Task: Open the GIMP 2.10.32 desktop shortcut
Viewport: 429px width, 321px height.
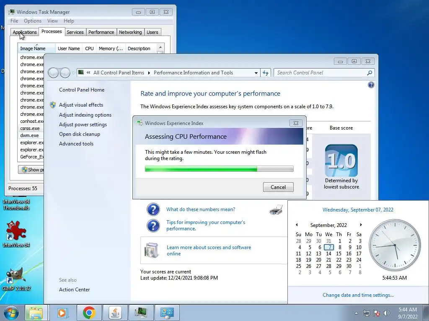Action: (x=16, y=279)
